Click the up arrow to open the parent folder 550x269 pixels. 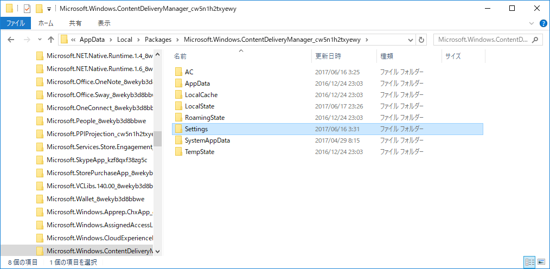(51, 40)
